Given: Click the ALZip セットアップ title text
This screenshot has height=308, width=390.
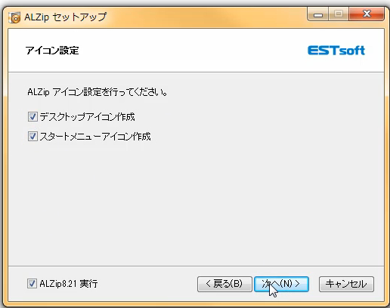Looking at the screenshot, I should click(66, 17).
